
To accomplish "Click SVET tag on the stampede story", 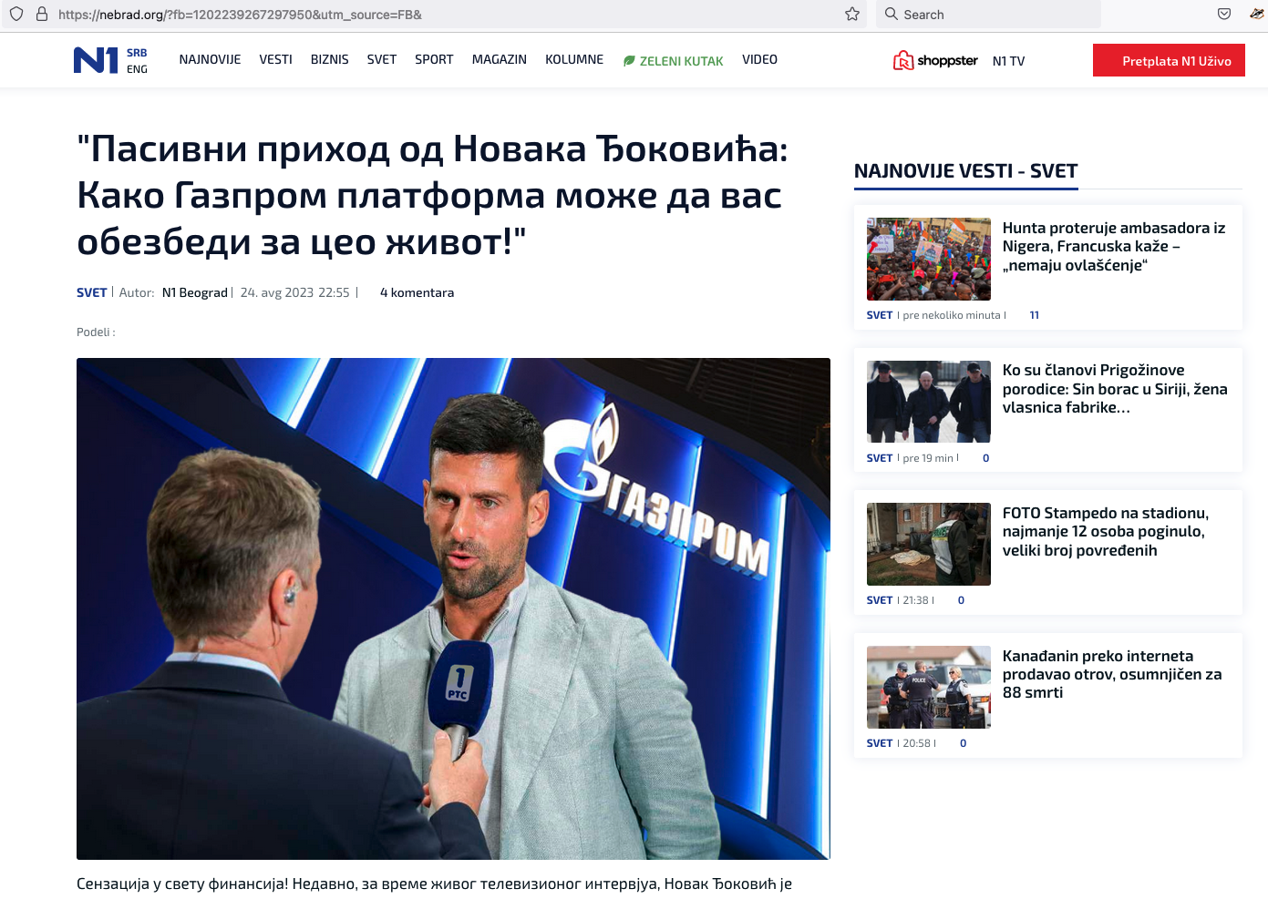I will (879, 600).
